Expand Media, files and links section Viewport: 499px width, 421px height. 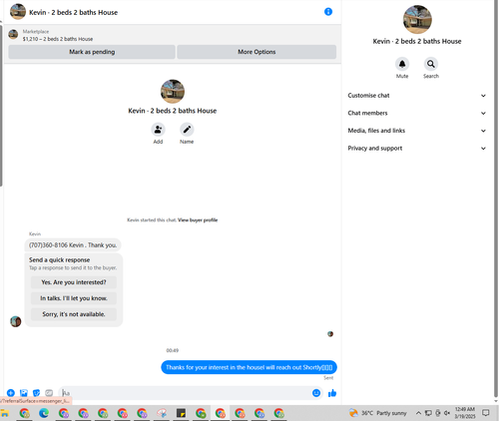click(417, 131)
